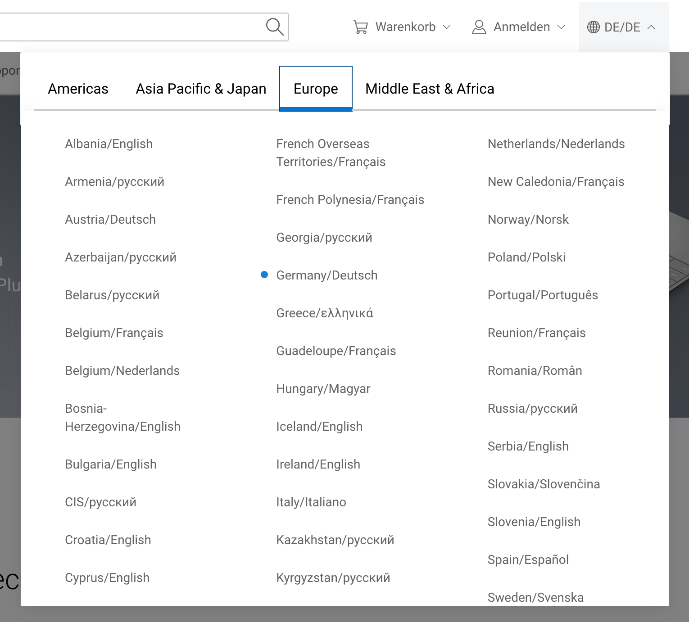Screen dimensions: 689x622
Task: Open the Asia Pacific & Japan tab
Action: (201, 89)
